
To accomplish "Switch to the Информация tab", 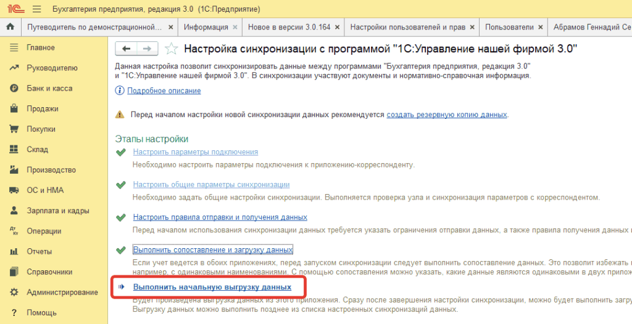I will [206, 27].
